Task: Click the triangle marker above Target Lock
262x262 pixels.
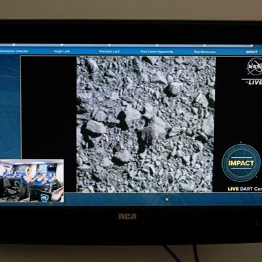Action: [62, 45]
